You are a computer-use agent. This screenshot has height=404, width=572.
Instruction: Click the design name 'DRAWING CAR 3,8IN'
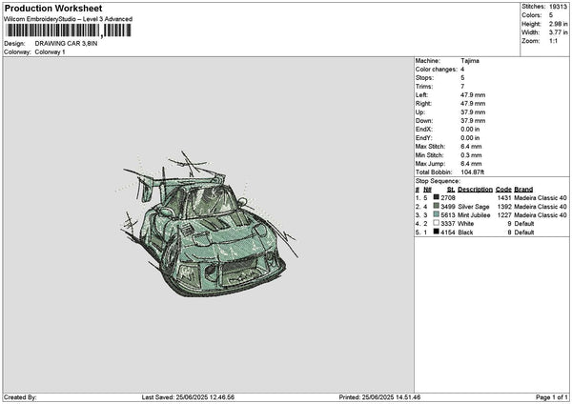(66, 44)
